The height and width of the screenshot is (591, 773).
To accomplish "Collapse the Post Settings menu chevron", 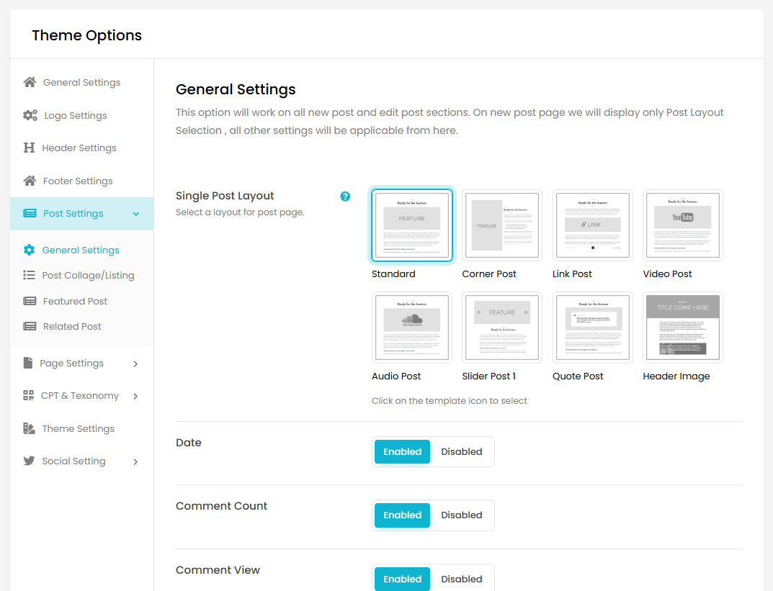I will tap(136, 214).
